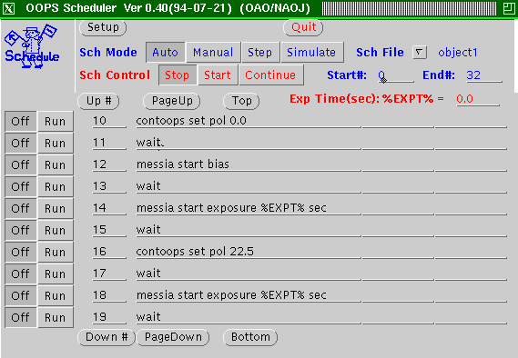Toggle Off for line 15

click(20, 230)
